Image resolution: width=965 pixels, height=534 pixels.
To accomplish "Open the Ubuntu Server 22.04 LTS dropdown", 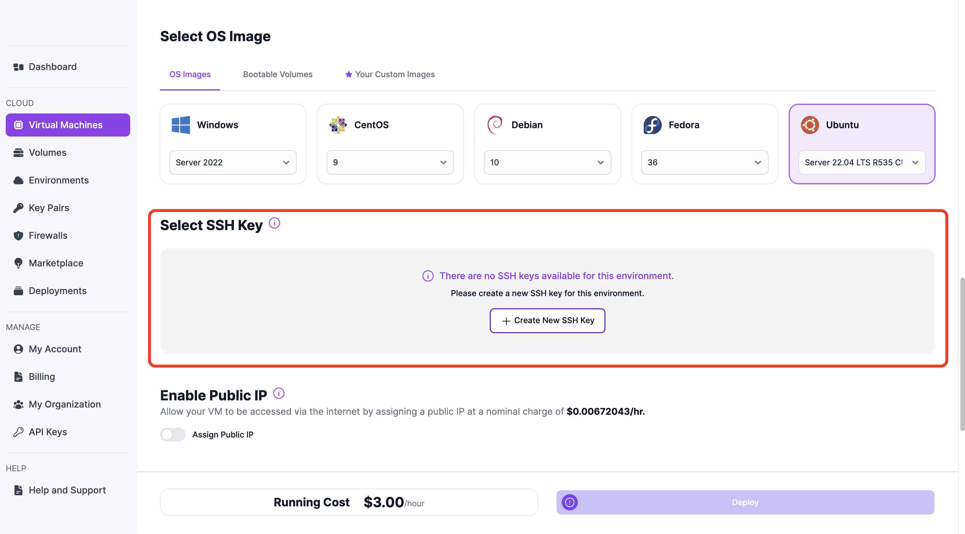I will point(861,162).
